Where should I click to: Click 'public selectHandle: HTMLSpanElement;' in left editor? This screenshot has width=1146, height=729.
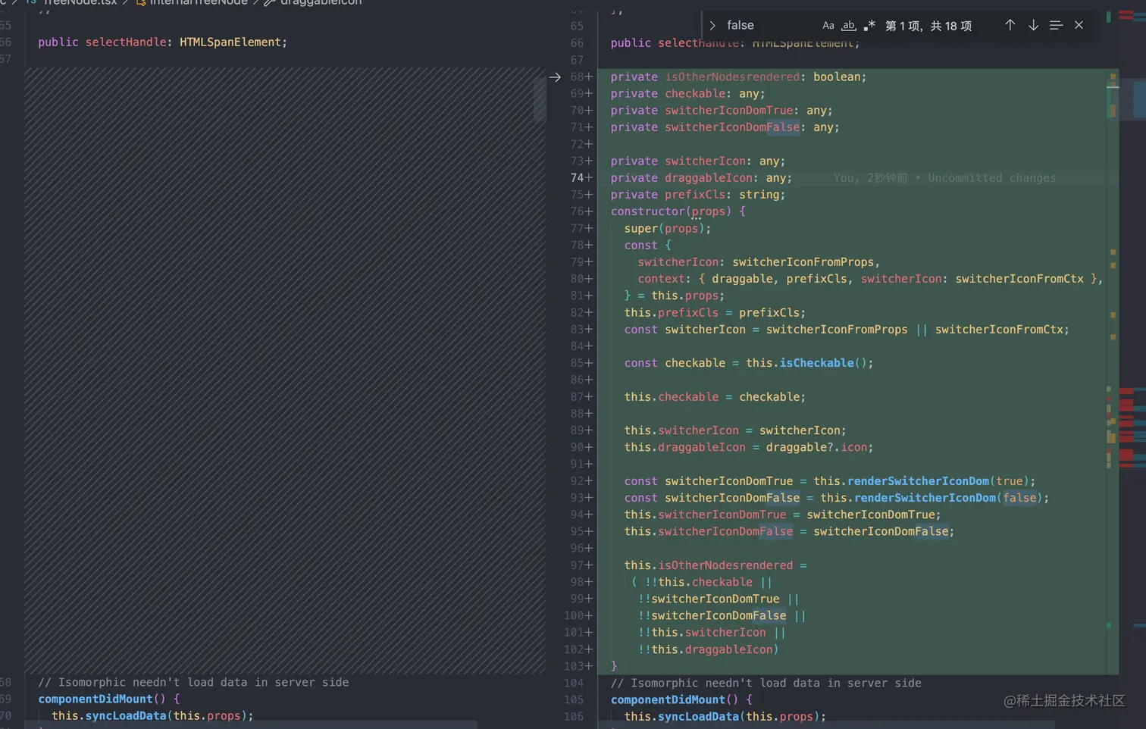[x=163, y=42]
